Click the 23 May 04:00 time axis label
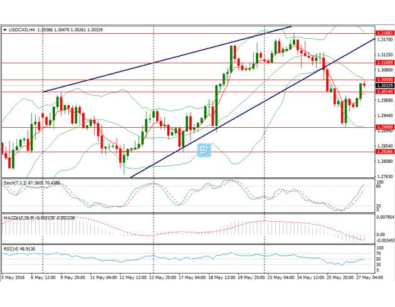Viewport: 395px width, 307px height. pyautogui.click(x=278, y=278)
